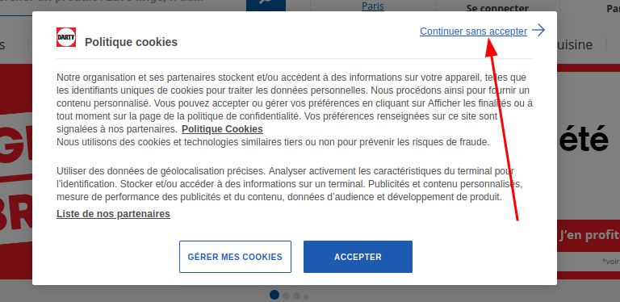Open the Politique Cookies link in the text
The height and width of the screenshot is (302, 620).
(x=222, y=129)
